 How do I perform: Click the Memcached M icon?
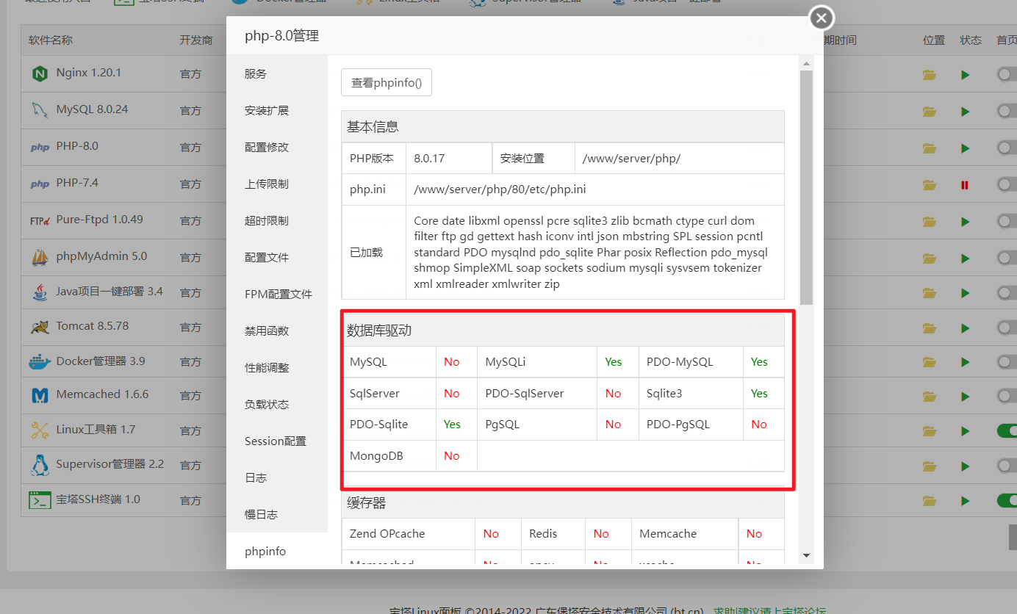(40, 395)
